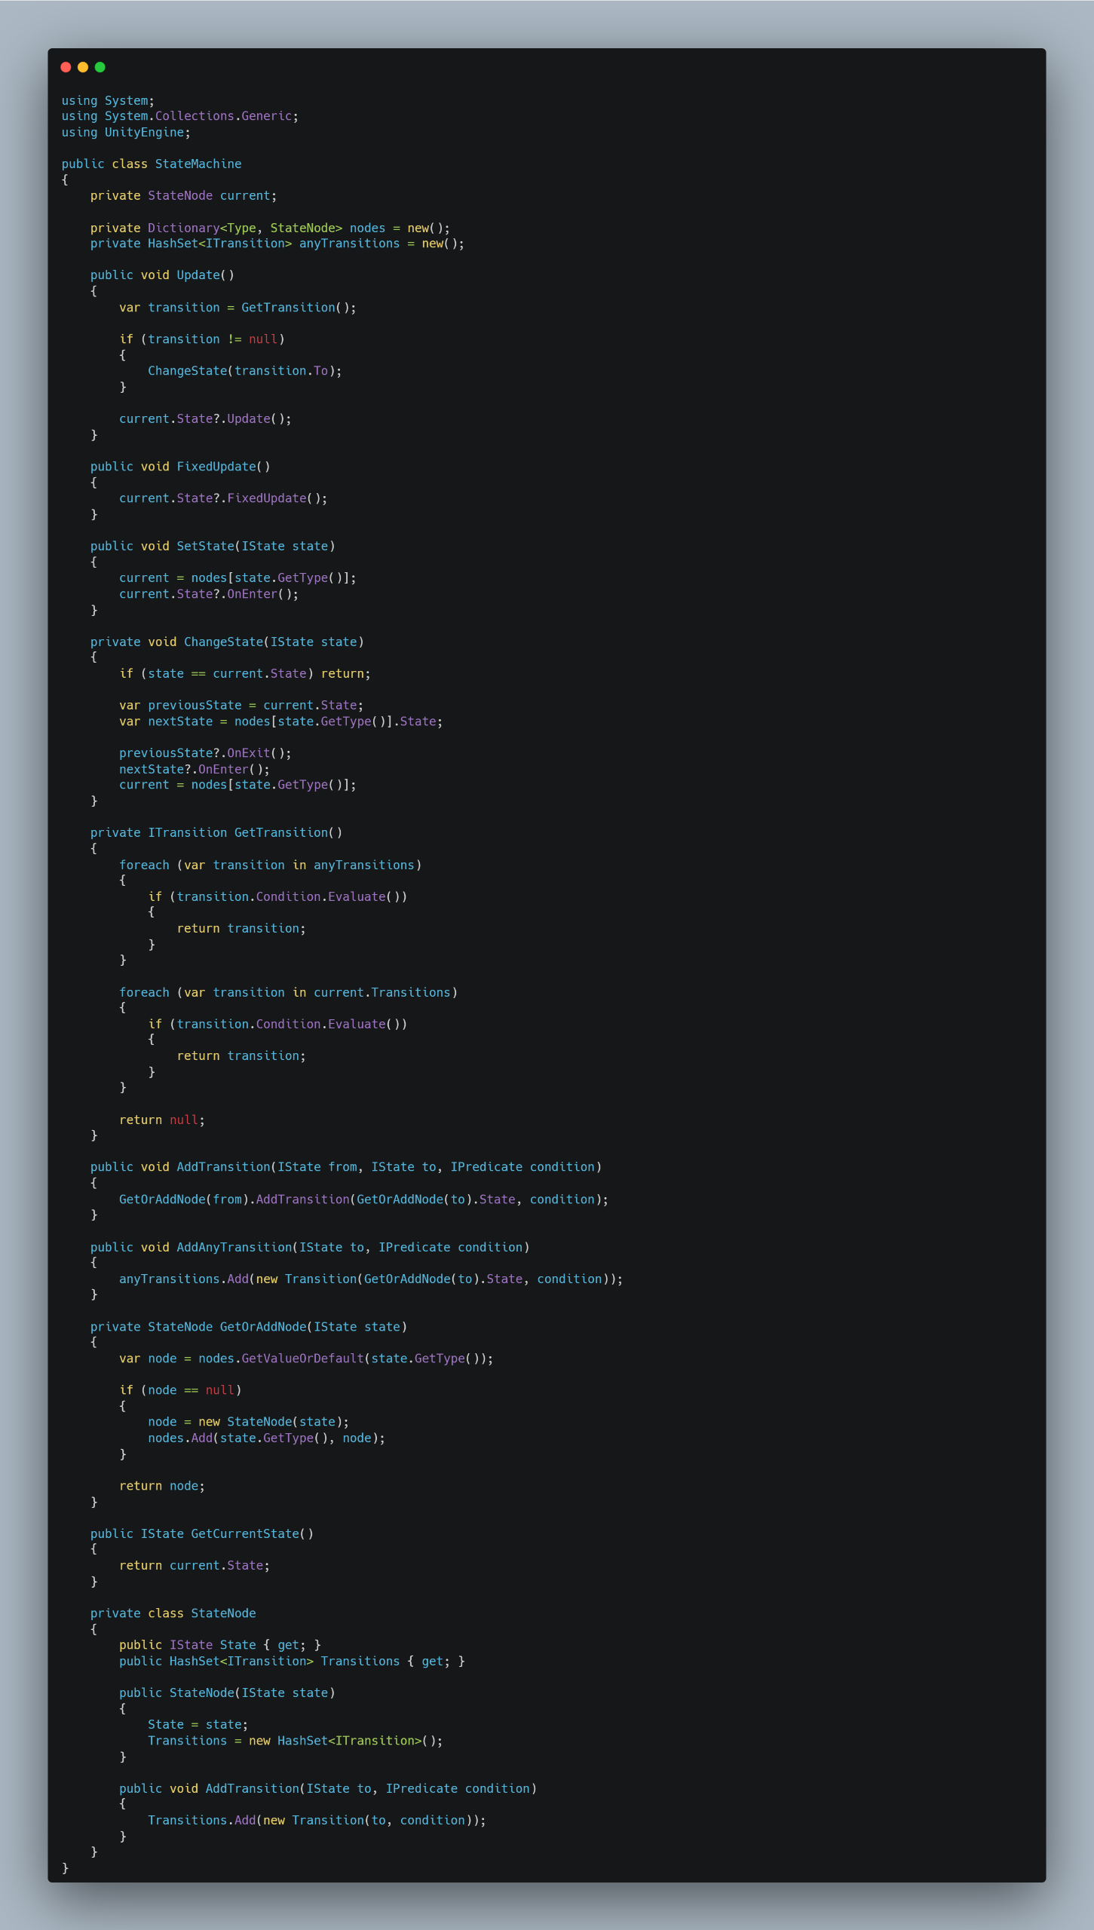Click 'public void AddAnyTransition' signature

(x=310, y=1248)
